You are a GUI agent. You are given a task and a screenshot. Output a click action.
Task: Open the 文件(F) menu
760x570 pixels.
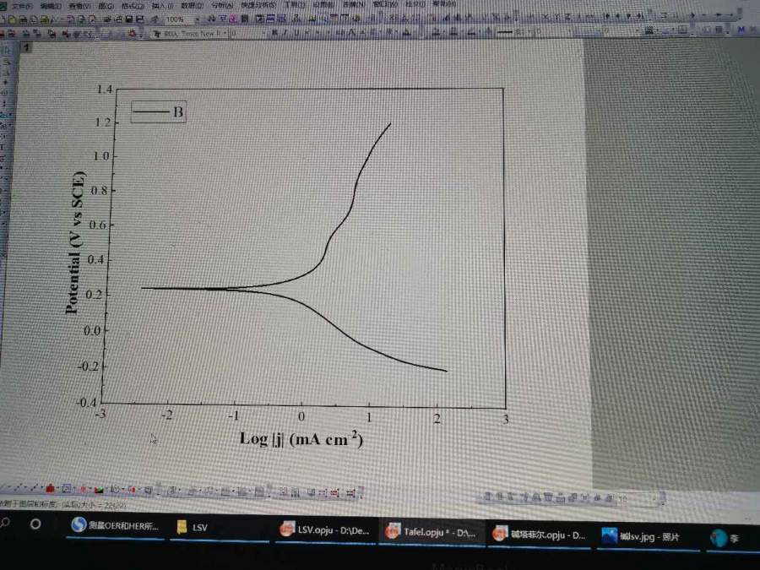(x=23, y=6)
